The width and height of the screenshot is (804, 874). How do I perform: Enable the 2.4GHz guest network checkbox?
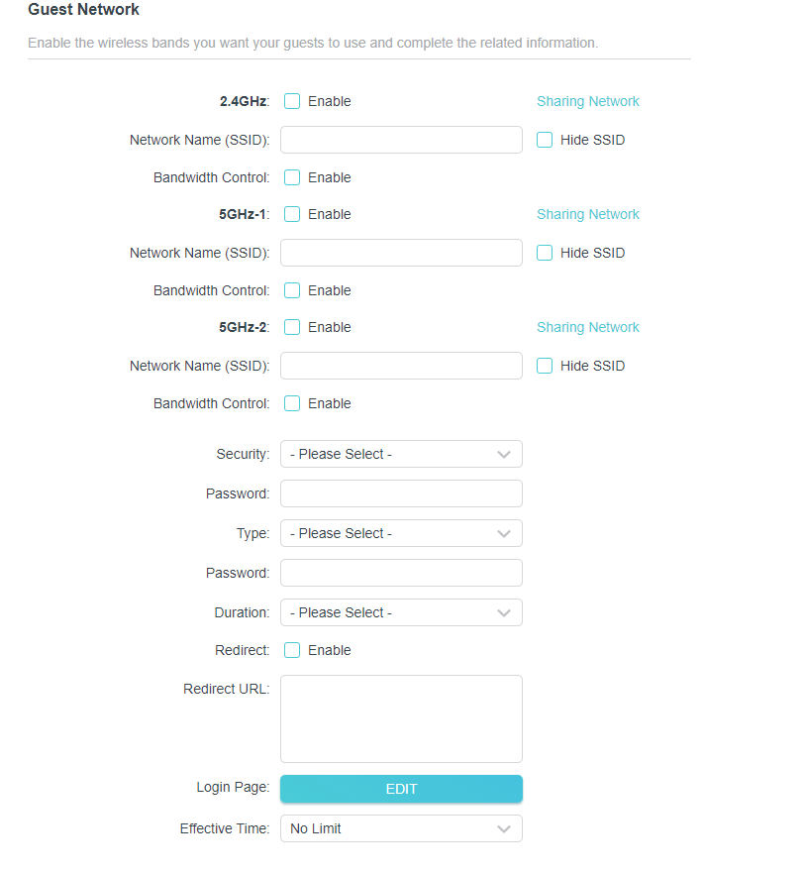pyautogui.click(x=292, y=101)
